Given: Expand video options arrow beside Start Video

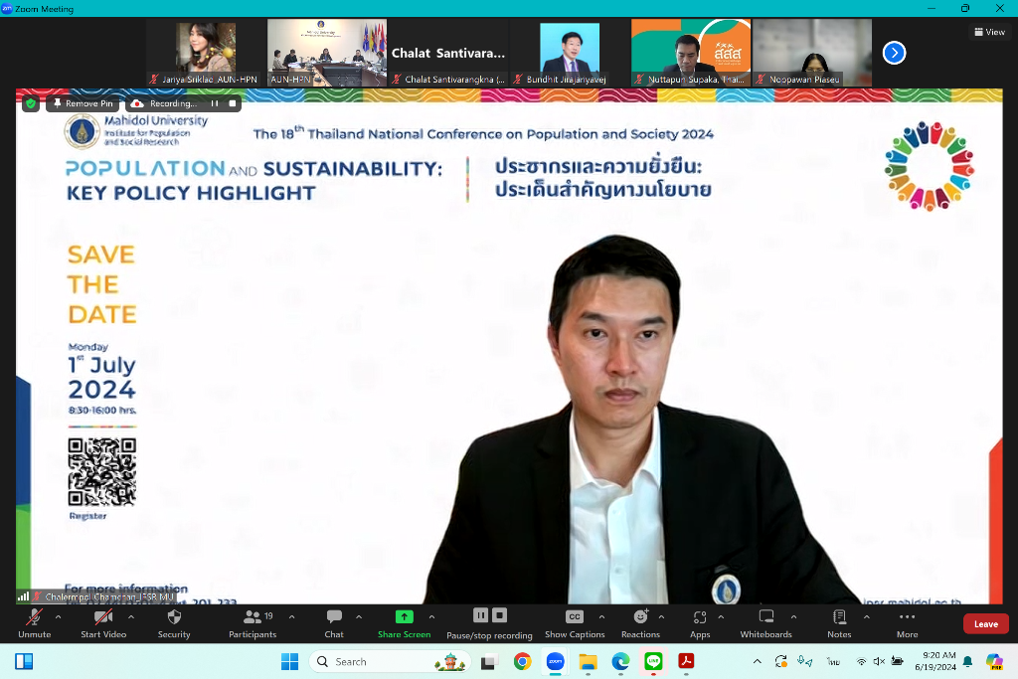Looking at the screenshot, I should (131, 616).
